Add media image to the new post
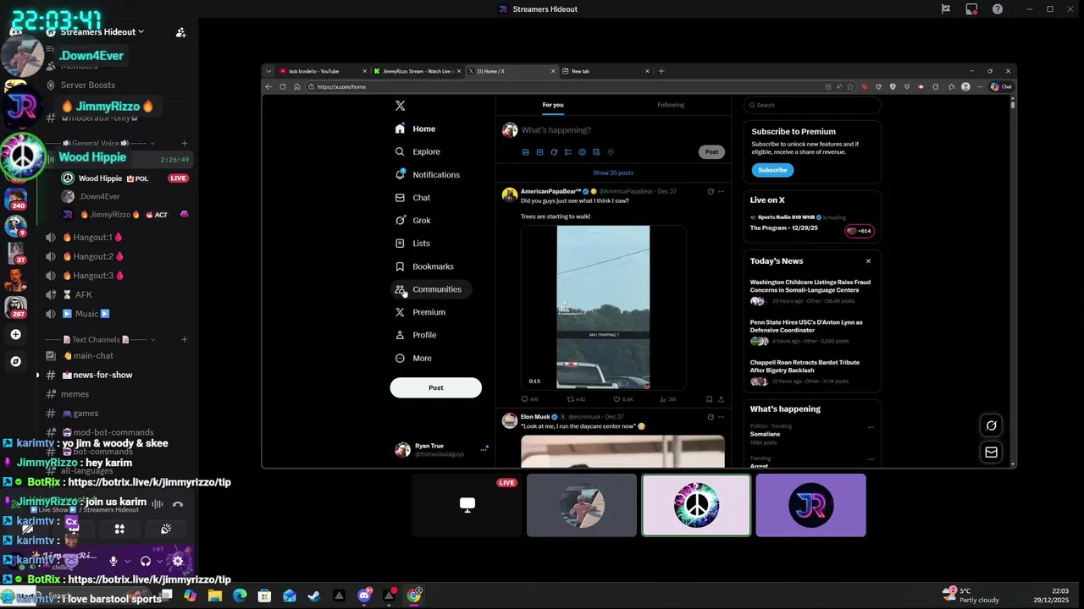The height and width of the screenshot is (609, 1084). 525,152
